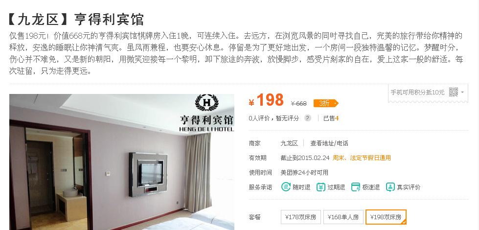Click the 随时退 refund anytime icon
Image resolution: width=479 pixels, height=230 pixels.
286,187
